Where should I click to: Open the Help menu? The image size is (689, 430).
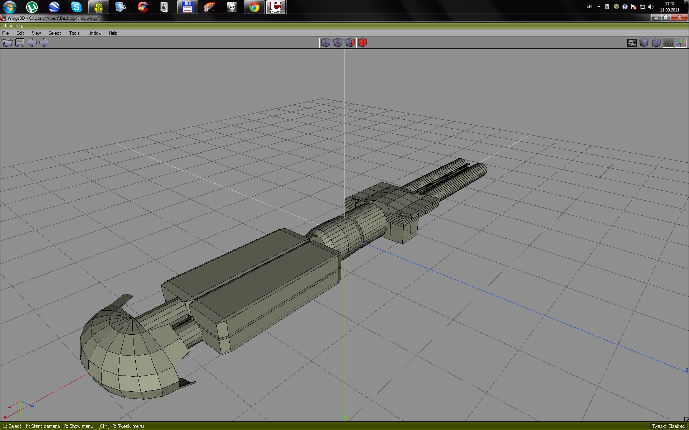113,33
